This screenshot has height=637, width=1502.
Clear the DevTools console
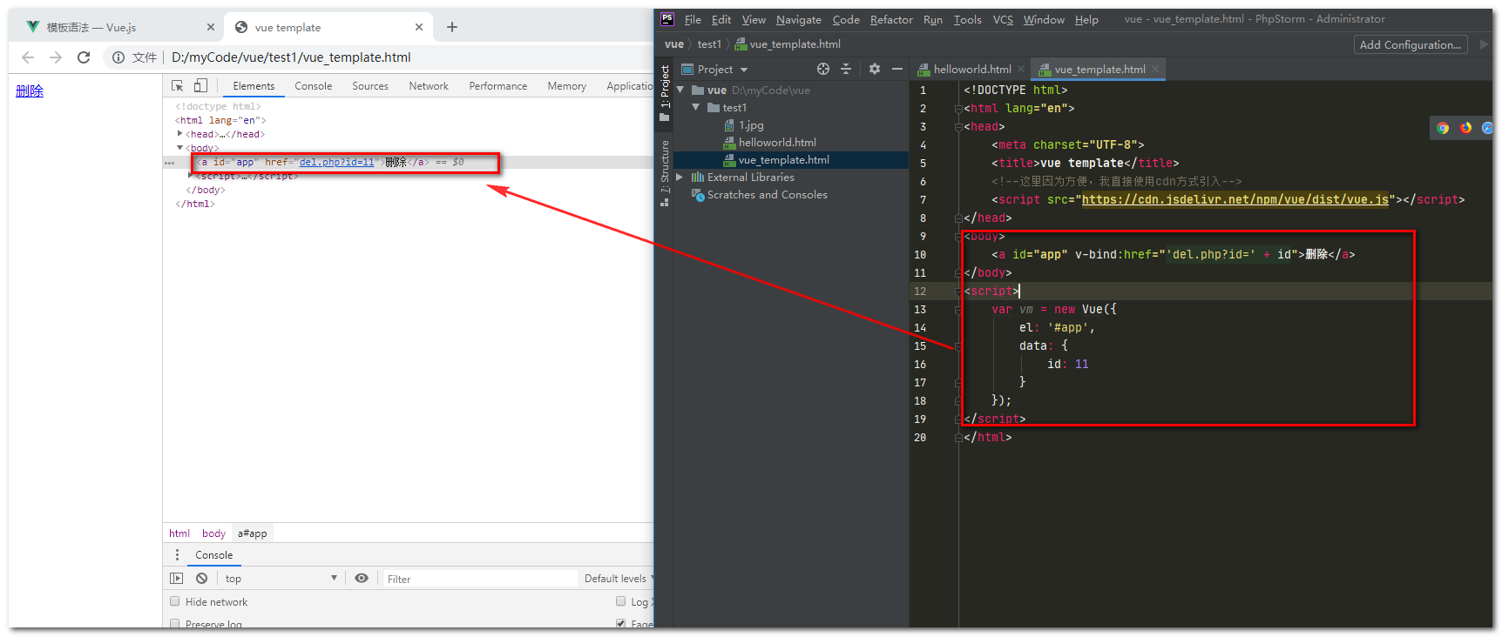coord(201,579)
